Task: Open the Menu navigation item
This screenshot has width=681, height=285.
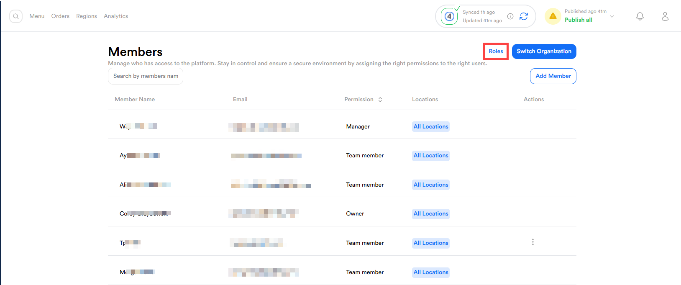Action: tap(37, 16)
